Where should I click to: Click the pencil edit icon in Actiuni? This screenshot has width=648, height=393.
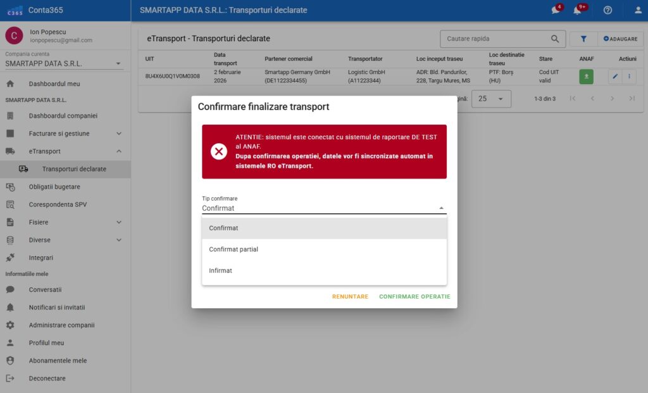(x=614, y=77)
